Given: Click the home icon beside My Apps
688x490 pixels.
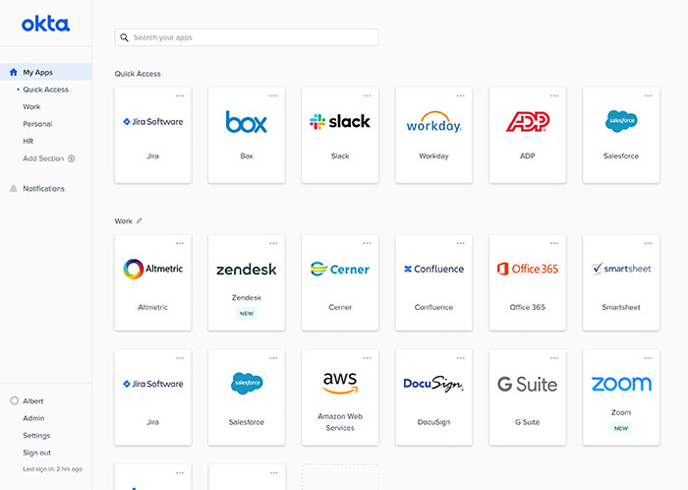Looking at the screenshot, I should (x=14, y=72).
